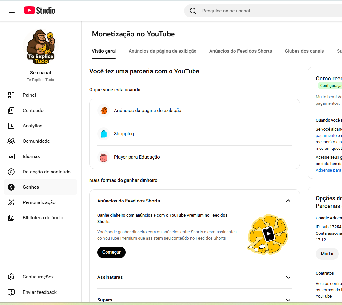Open the hamburger navigation menu
The image size is (342, 305).
coord(12,11)
